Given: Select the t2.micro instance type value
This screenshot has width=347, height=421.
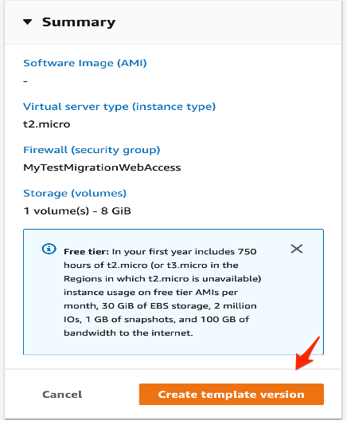Looking at the screenshot, I should click(47, 124).
